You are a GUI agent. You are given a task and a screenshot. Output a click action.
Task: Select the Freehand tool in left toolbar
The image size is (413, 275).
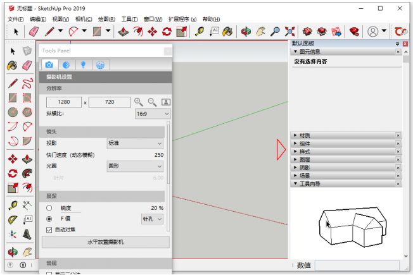coord(27,83)
